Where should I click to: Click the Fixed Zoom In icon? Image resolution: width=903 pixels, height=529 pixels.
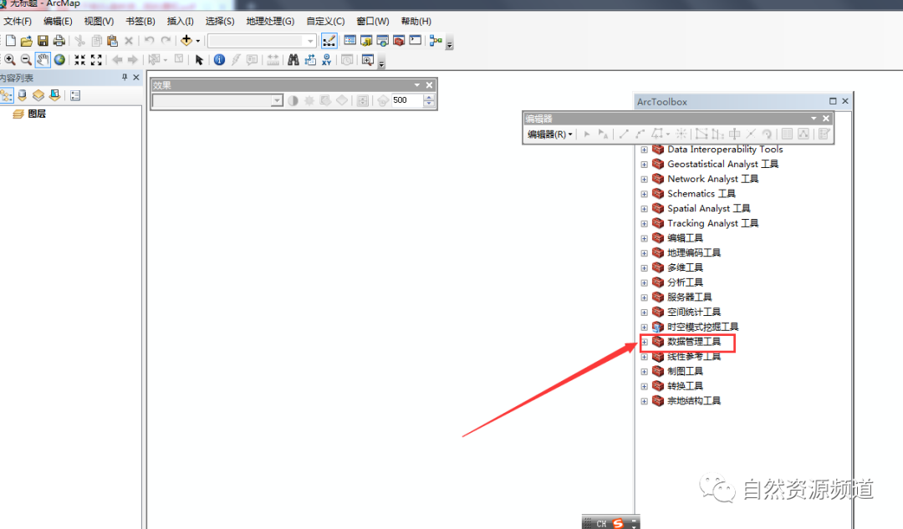80,60
